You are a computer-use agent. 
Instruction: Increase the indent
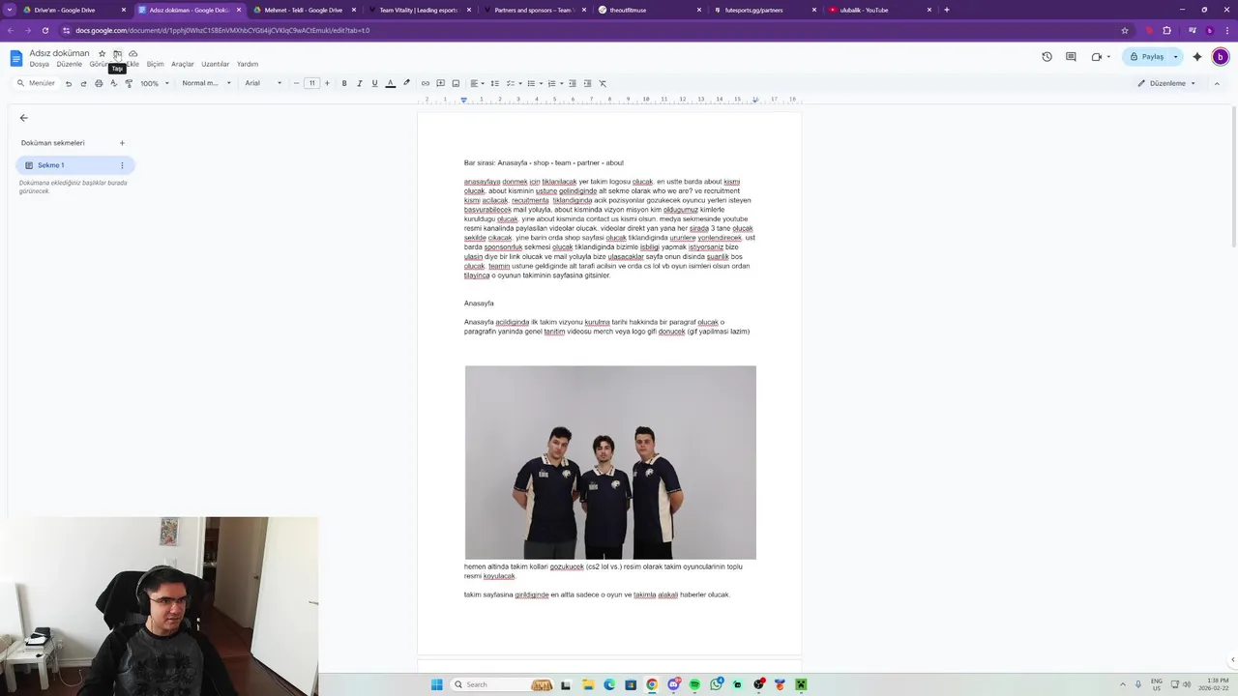click(587, 83)
